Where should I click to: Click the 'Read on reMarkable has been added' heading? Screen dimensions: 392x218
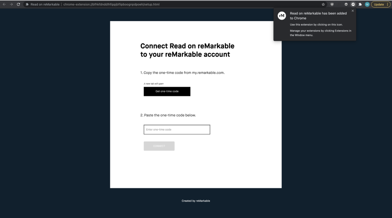(318, 13)
